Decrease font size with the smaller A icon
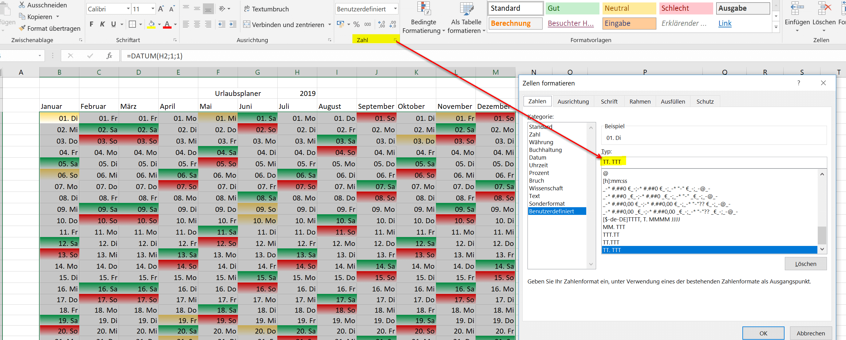Image resolution: width=846 pixels, height=340 pixels. pos(172,9)
